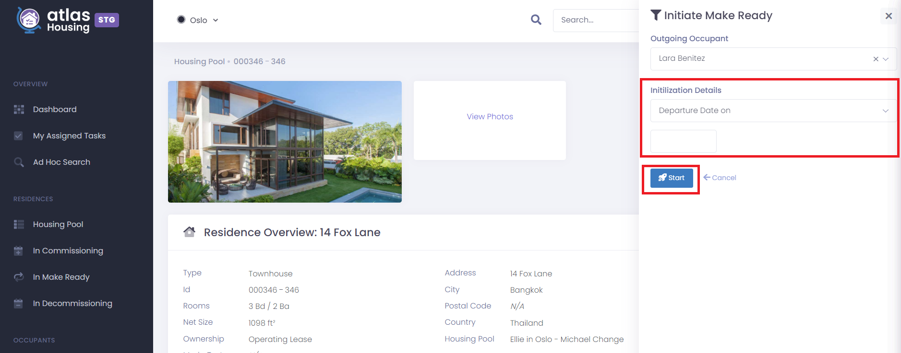Clear Lara Benitez with the x icon
901x353 pixels.
[x=876, y=59]
